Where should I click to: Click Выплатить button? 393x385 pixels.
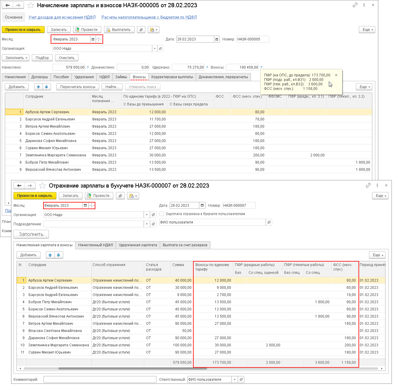click(120, 30)
